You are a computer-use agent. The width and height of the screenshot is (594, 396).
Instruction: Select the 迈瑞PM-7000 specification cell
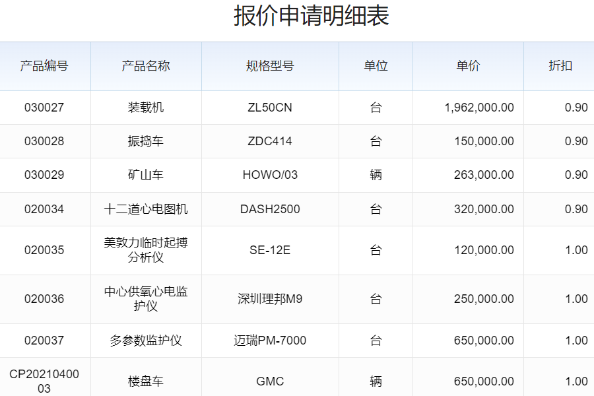click(x=270, y=341)
